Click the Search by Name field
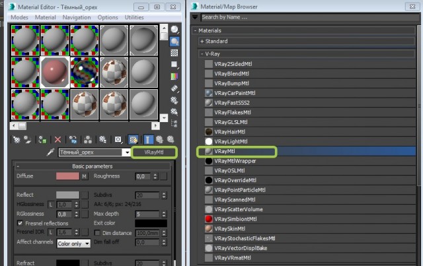423x266 pixels. pyautogui.click(x=309, y=17)
